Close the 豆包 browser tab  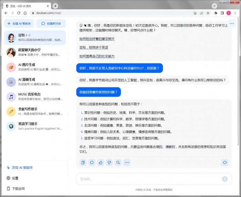pyautogui.click(x=48, y=6)
